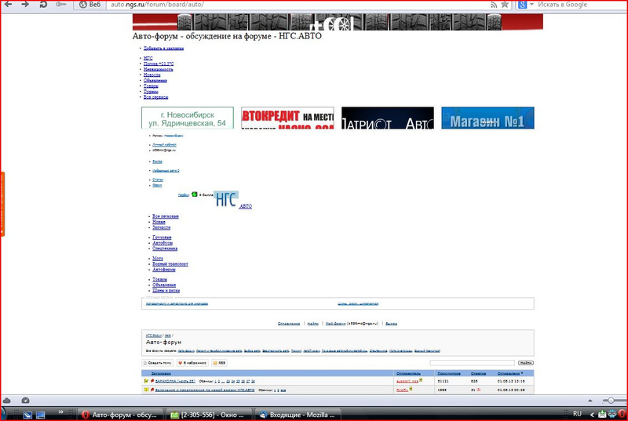Open the 'Недвижимость' link

point(159,70)
